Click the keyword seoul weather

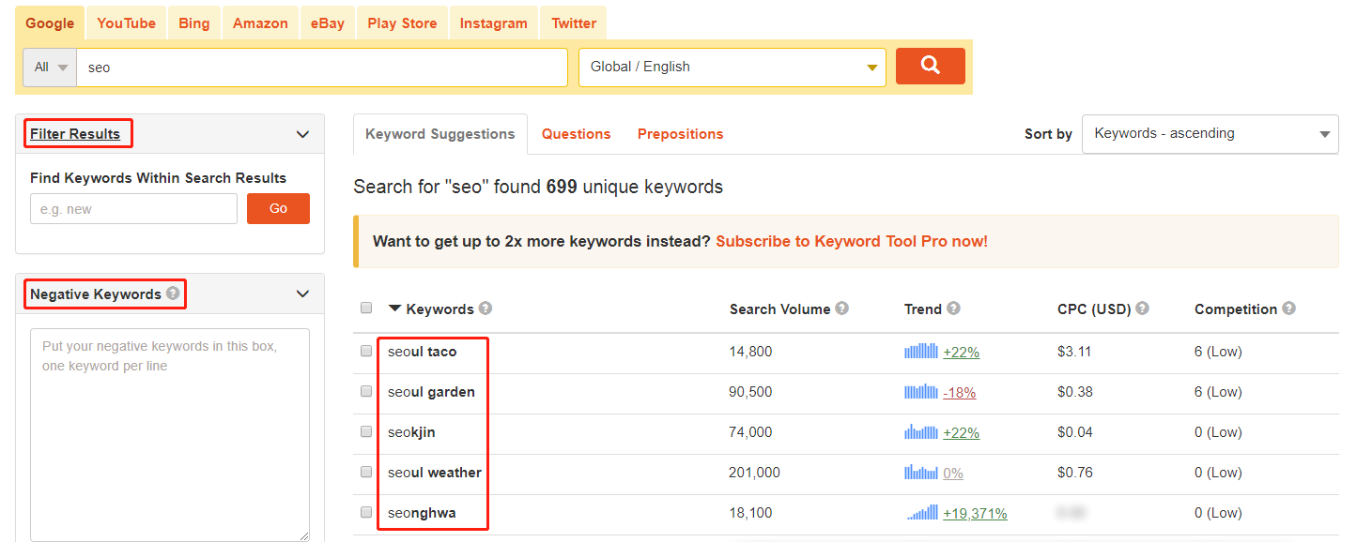pos(435,473)
